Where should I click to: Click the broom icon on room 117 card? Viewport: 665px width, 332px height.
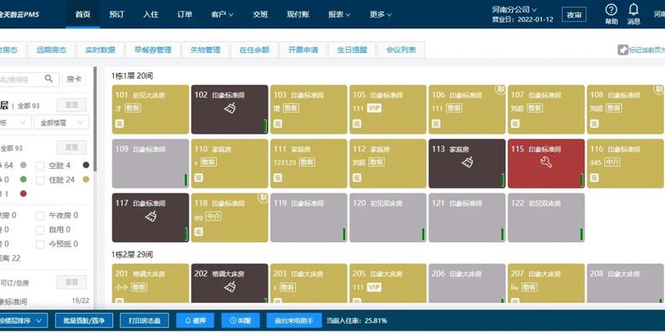pyautogui.click(x=150, y=217)
